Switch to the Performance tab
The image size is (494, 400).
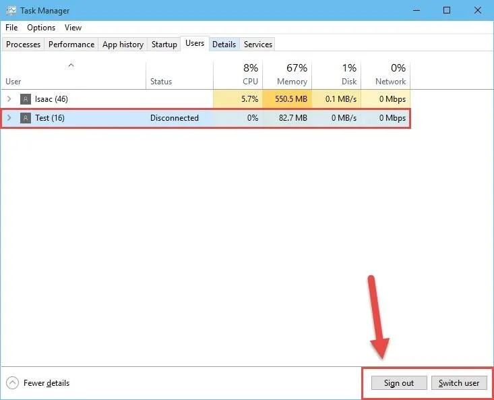coord(71,44)
